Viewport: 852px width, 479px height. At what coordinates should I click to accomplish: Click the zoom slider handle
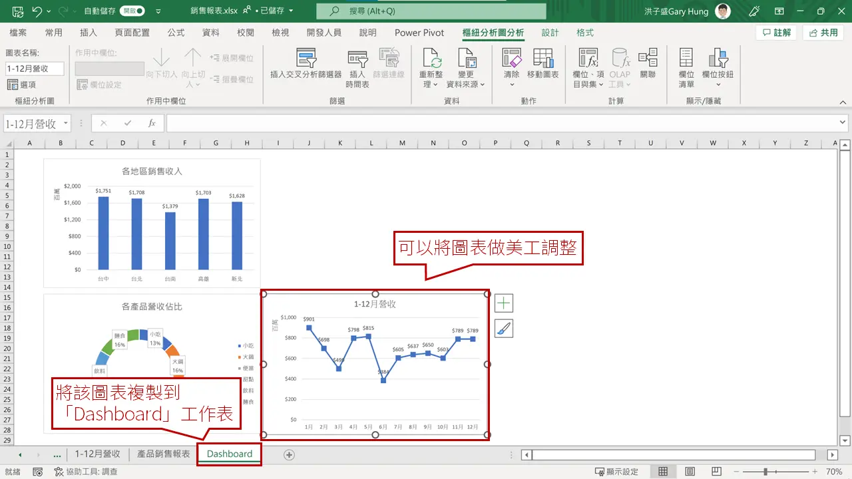click(x=765, y=472)
